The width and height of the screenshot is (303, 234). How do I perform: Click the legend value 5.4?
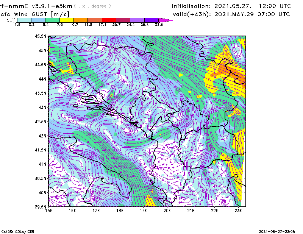46,25
